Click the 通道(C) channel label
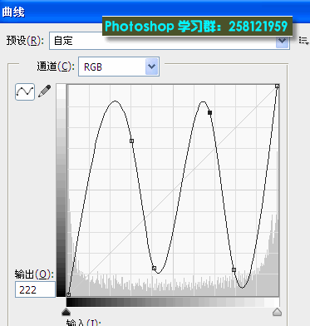The image size is (310, 326). point(56,67)
